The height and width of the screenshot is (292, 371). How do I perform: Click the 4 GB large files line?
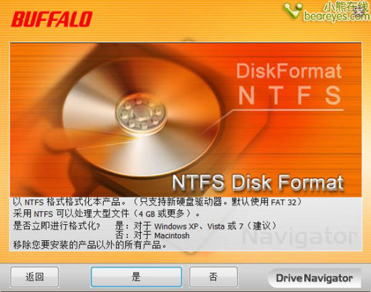(x=107, y=214)
